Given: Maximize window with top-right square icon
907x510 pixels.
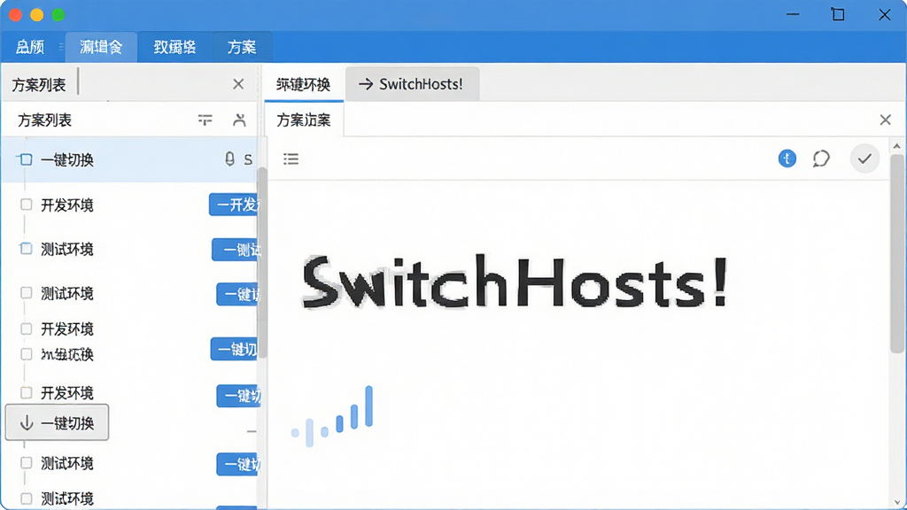Looking at the screenshot, I should click(x=838, y=14).
